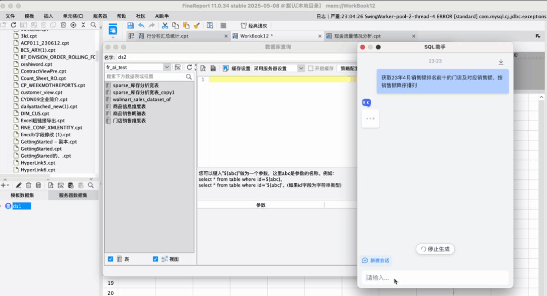Uncheck the 视图 views checkbox
Screen dimensions: 547x296
tap(155, 259)
